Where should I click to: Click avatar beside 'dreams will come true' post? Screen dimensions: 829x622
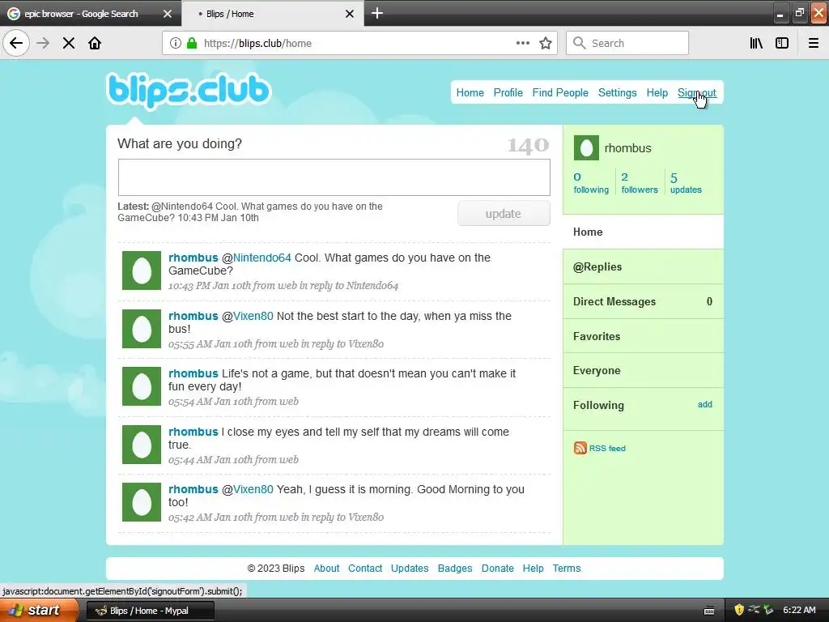[x=141, y=445]
